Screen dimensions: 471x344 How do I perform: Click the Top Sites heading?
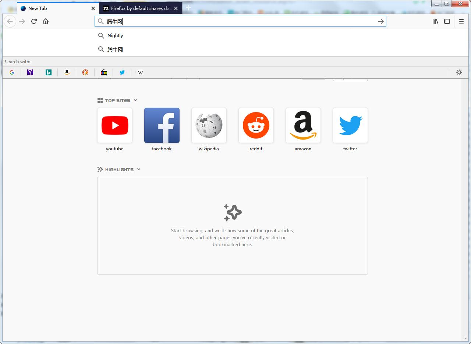[117, 100]
